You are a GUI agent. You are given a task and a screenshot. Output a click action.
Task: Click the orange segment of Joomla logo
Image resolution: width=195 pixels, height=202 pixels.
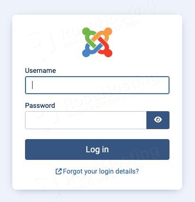[x=103, y=34]
